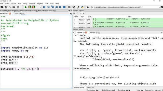
Task: Open a file with the folder icon
Action: click(2, 7)
